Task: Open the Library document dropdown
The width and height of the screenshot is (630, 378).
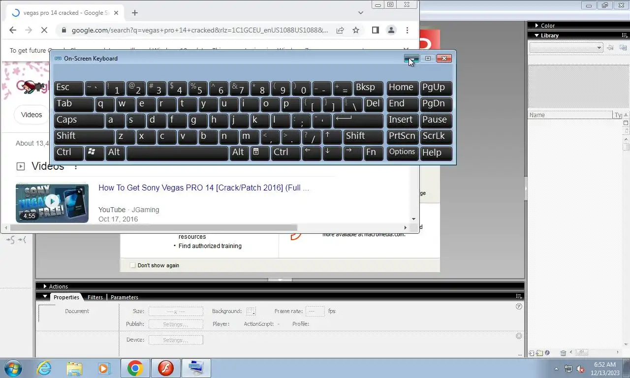Action: (566, 48)
